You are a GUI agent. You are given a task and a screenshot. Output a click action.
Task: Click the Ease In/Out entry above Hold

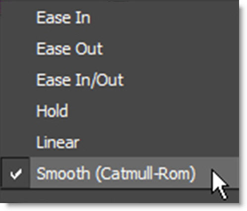(x=119, y=80)
